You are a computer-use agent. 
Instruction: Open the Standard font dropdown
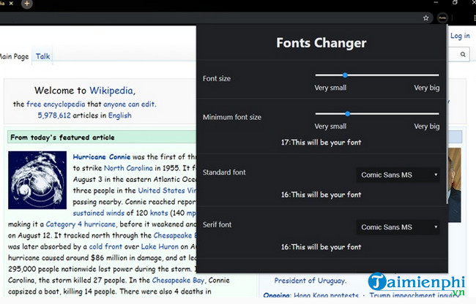(x=398, y=175)
